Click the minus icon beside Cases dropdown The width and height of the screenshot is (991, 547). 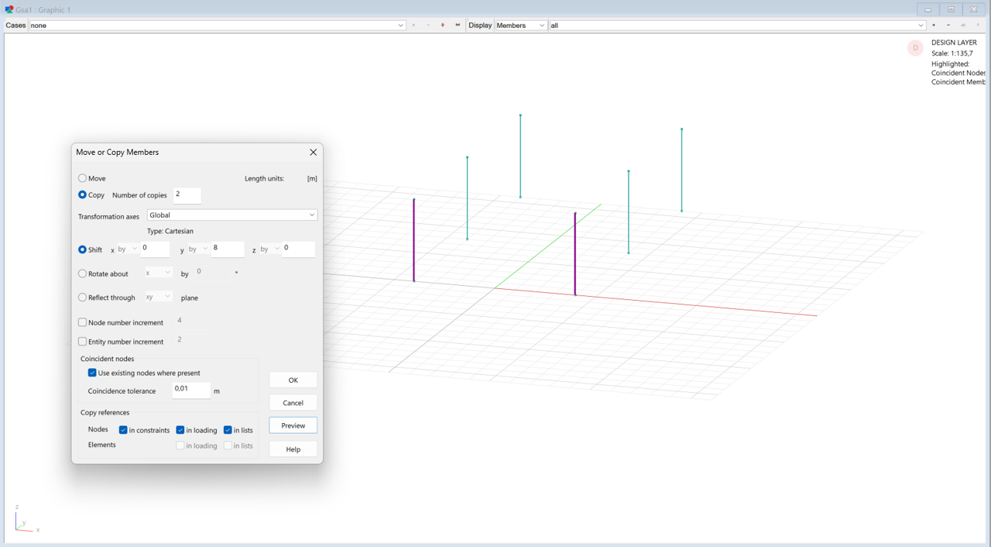[x=428, y=26]
